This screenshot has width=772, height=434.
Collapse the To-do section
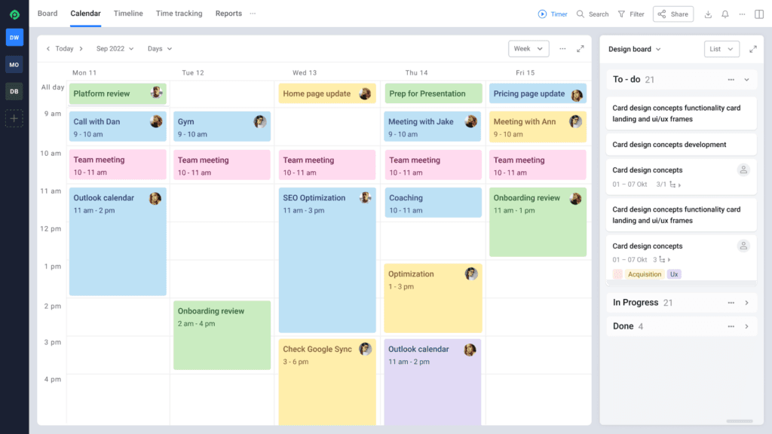[746, 78]
